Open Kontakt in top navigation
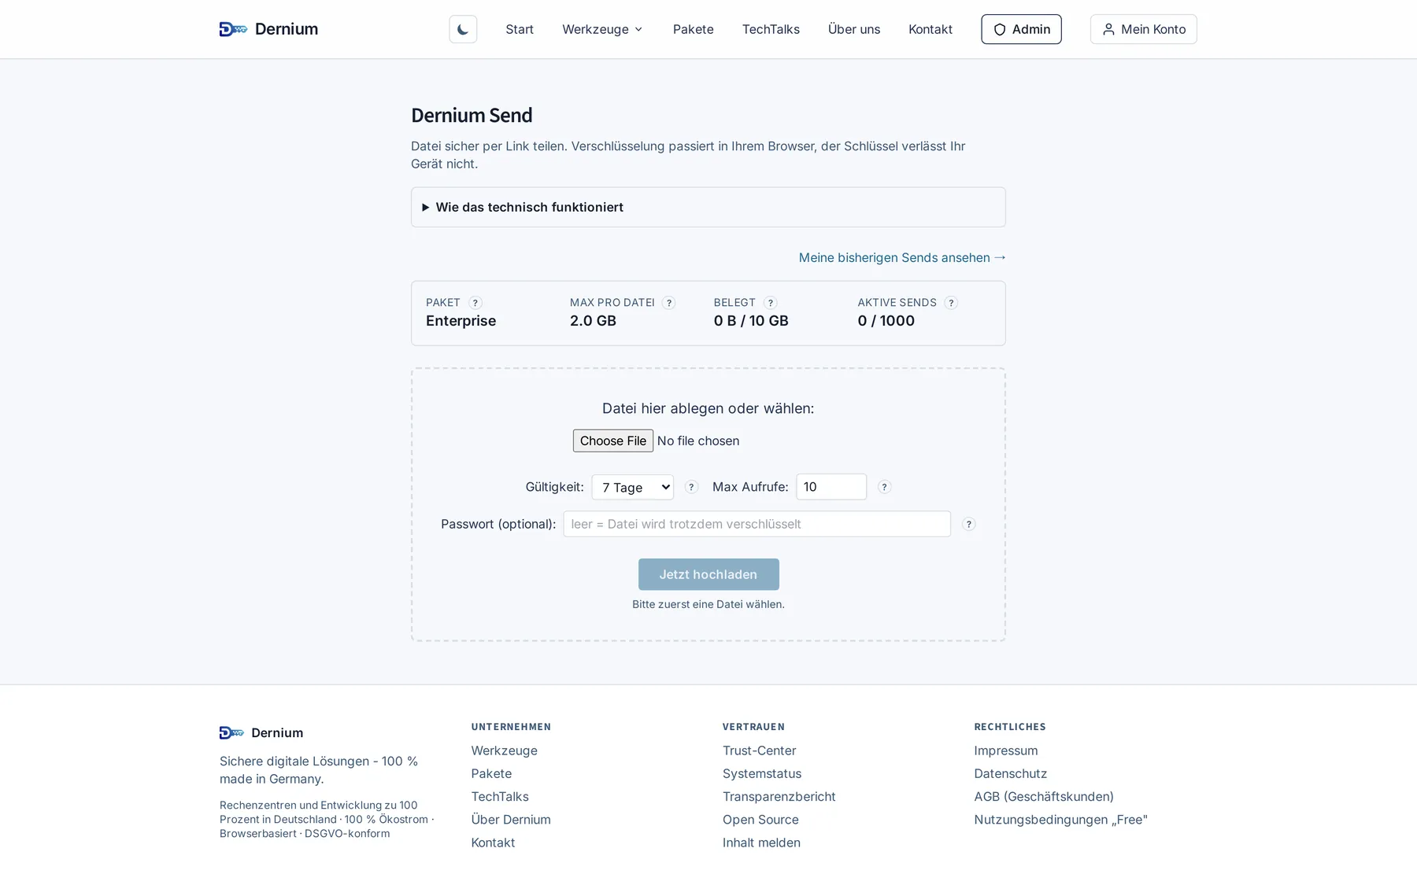 pos(930,29)
